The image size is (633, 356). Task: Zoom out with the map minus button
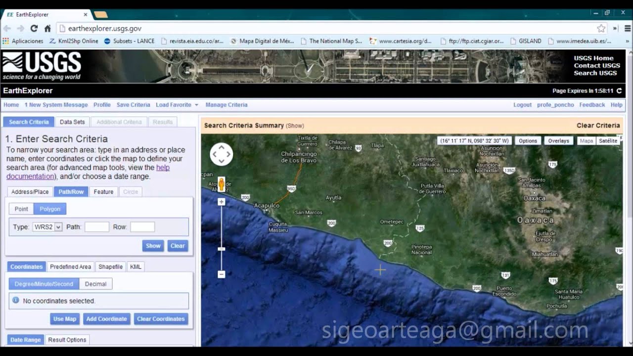pos(222,274)
